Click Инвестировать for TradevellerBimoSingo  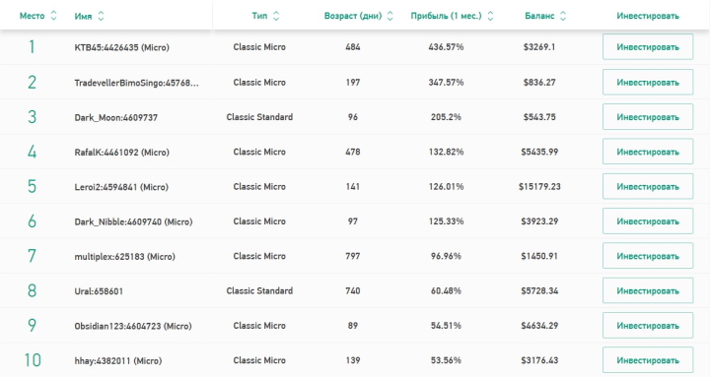[x=648, y=83]
